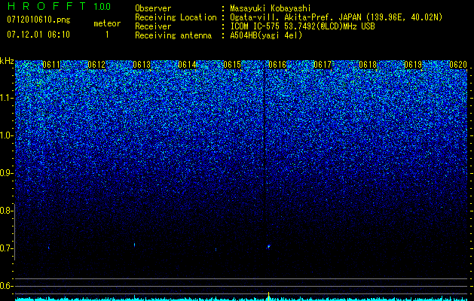This screenshot has height=301, width=474.
Task: Click the 'Receiving antenna' label
Action: [173, 35]
